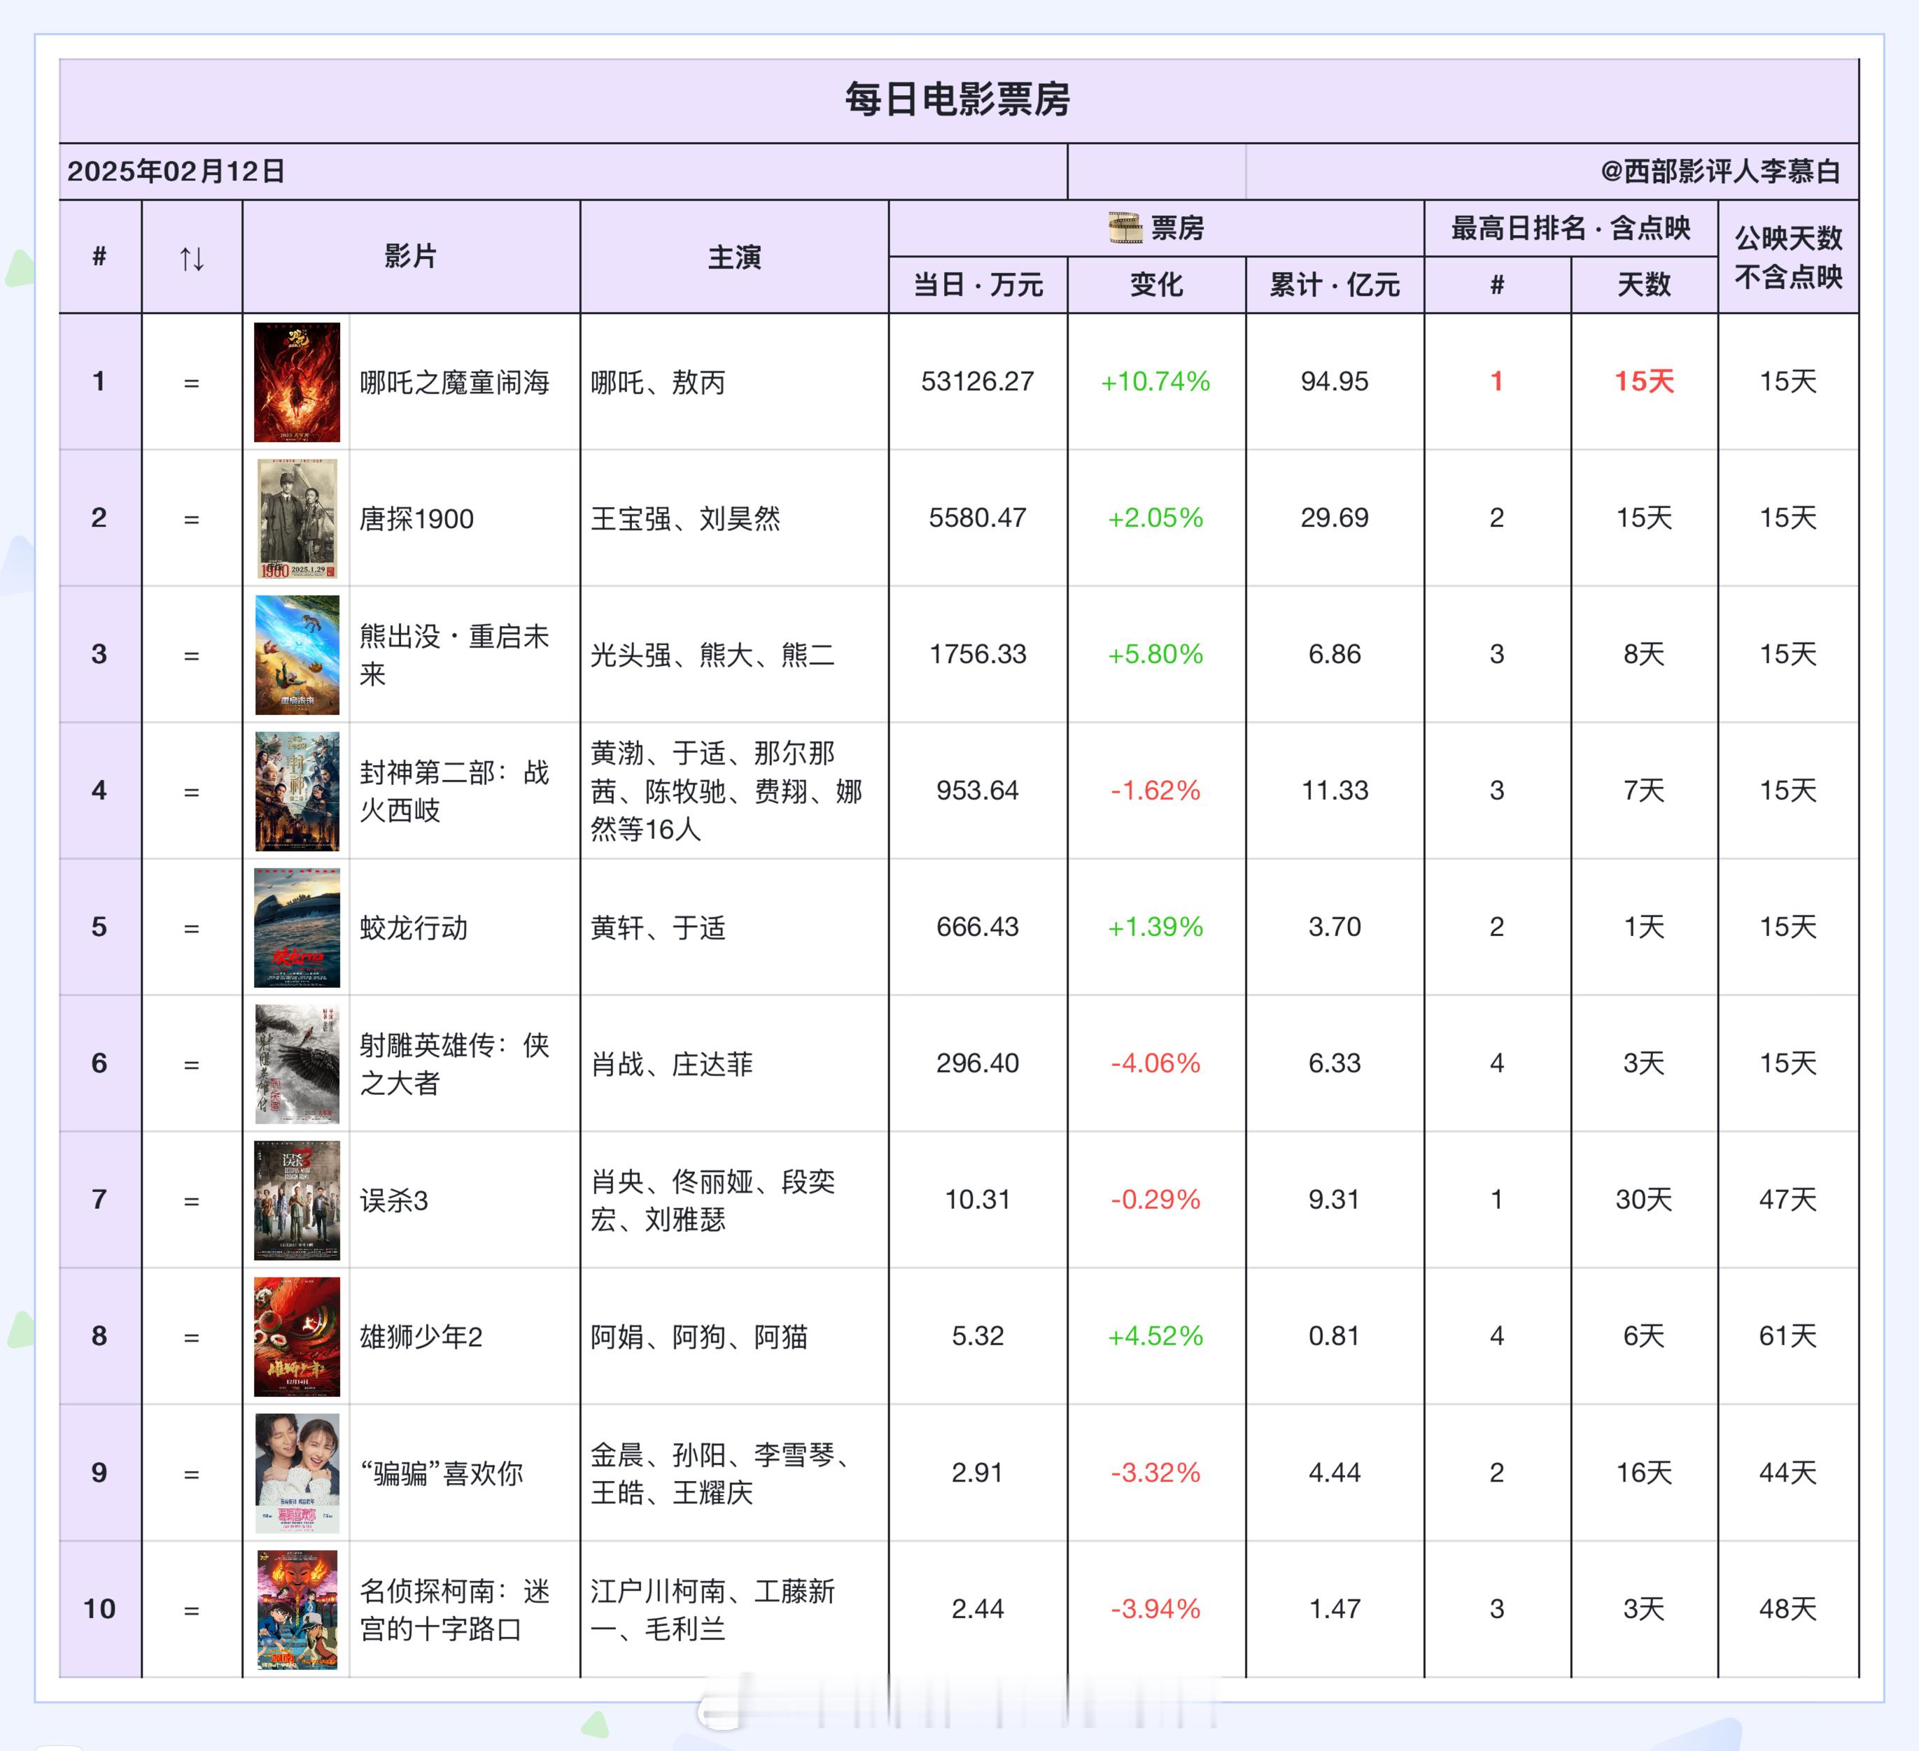1919x1751 pixels.
Task: Click the 天数 sub-column header
Action: point(1644,285)
